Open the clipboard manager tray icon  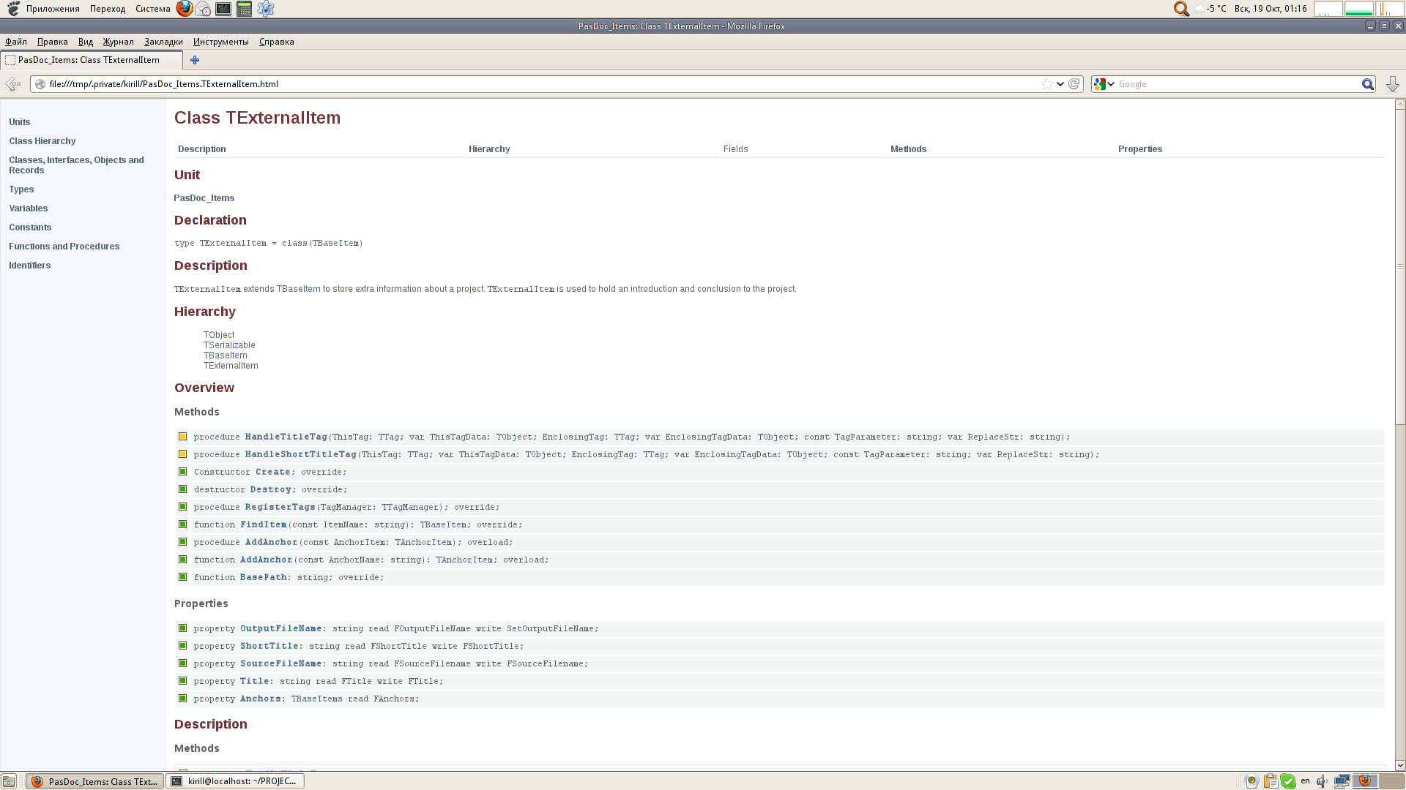[x=1271, y=781]
